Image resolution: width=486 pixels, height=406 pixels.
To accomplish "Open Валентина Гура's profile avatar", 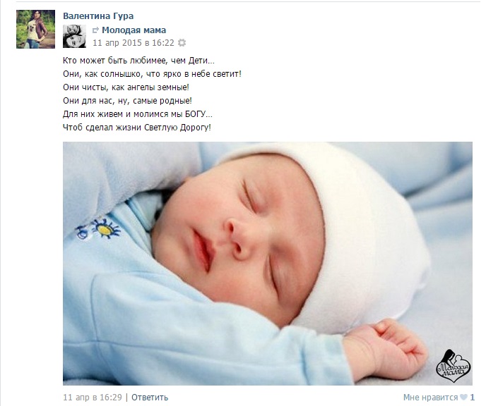I will 35,29.
